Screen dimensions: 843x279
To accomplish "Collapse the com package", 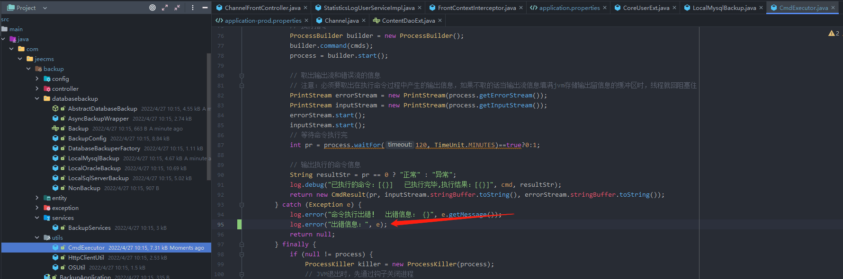I will tap(11, 49).
